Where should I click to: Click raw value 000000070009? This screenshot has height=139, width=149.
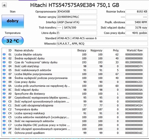click(x=134, y=98)
